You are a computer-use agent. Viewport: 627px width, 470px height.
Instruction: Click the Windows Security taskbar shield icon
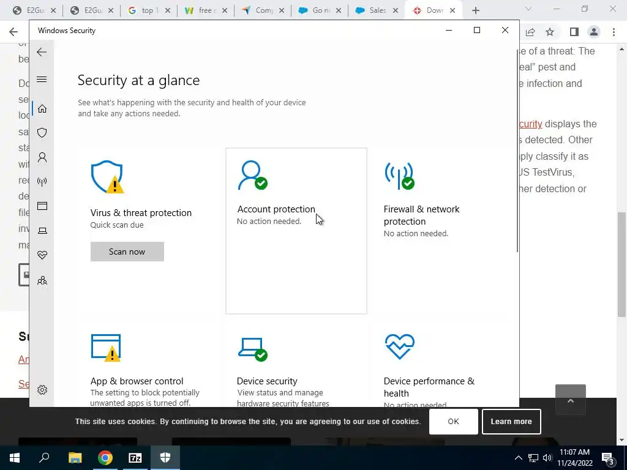[x=165, y=458]
